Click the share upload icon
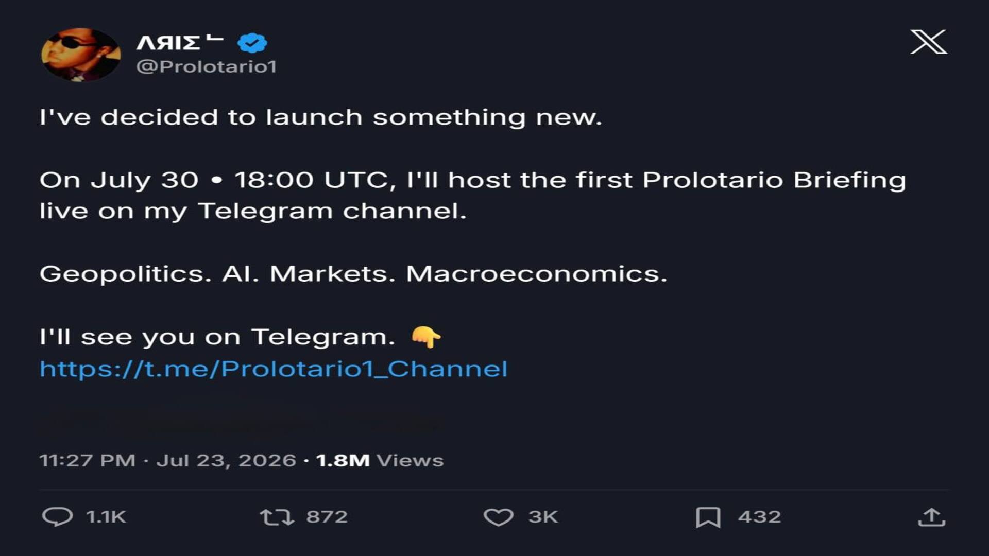 tap(931, 517)
